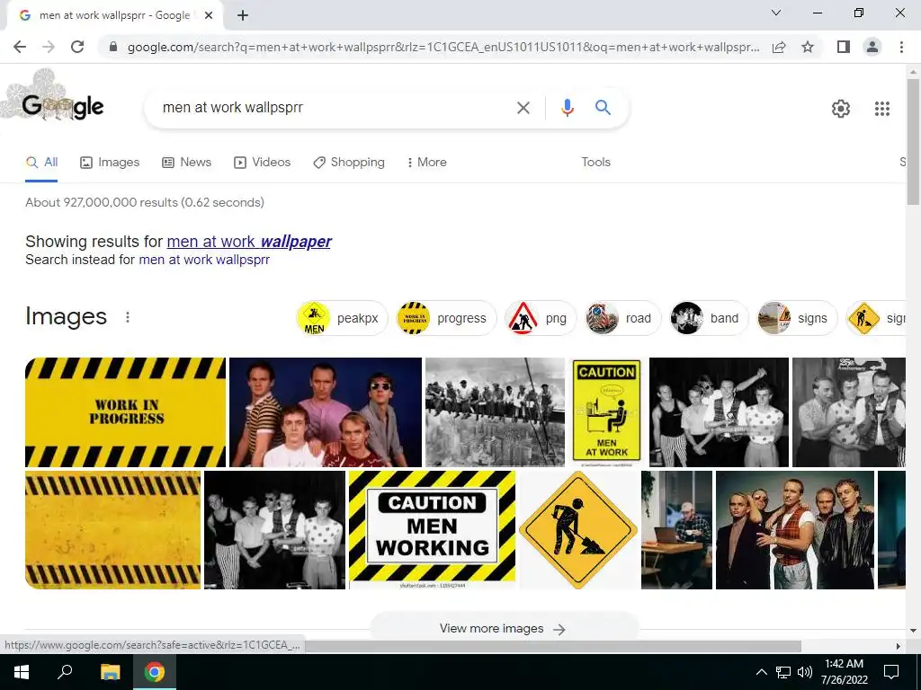This screenshot has width=921, height=690.
Task: Open the tab search dropdown arrow
Action: click(x=776, y=13)
